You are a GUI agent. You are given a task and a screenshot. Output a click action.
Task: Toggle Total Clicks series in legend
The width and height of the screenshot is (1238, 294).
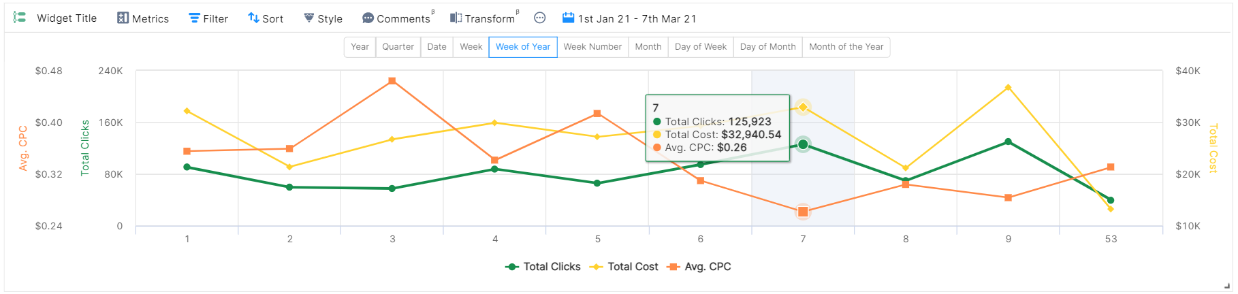[x=543, y=267]
